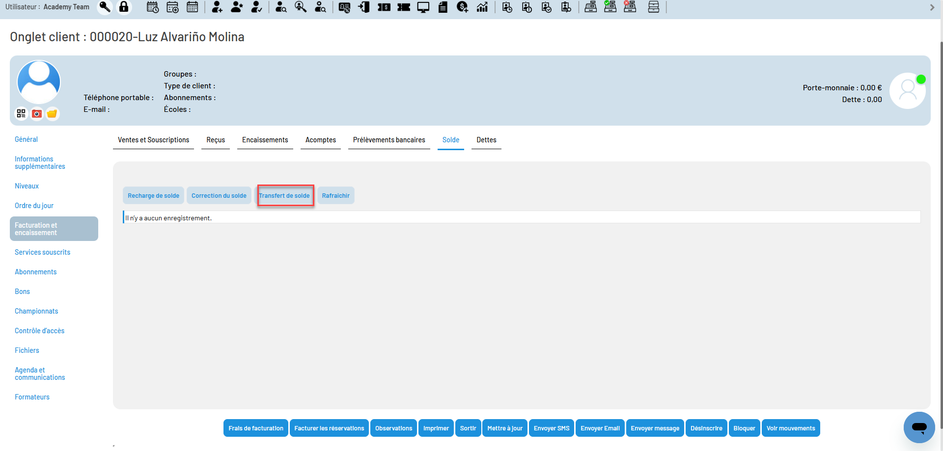The height and width of the screenshot is (451, 943).
Task: Open the Prélèvements bancaires tab
Action: [x=389, y=140]
